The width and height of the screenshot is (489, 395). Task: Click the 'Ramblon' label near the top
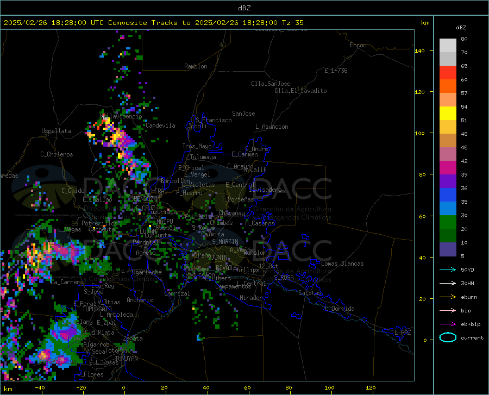(x=196, y=66)
